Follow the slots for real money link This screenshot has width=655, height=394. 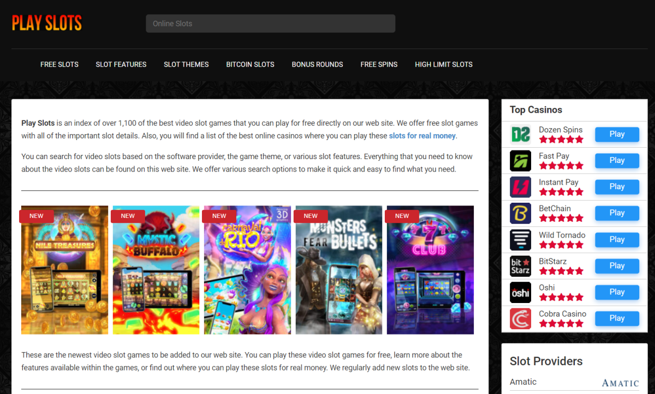tap(422, 136)
